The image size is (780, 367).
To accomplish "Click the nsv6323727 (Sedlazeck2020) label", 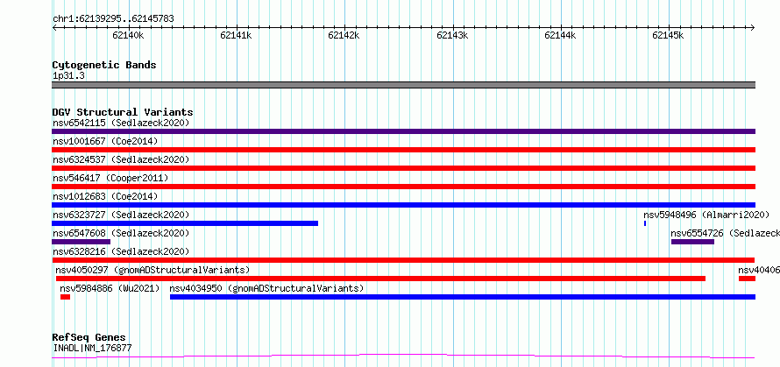I will [x=121, y=215].
